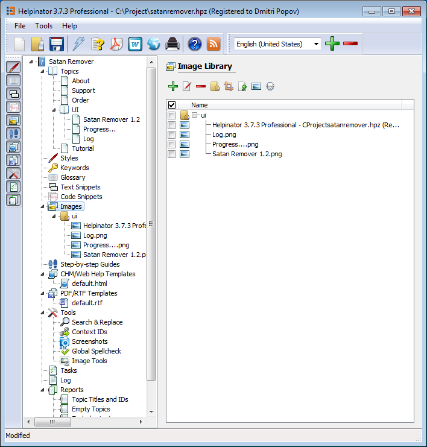Image resolution: width=427 pixels, height=447 pixels.
Task: Click the text snippets sidebar icon
Action: (13, 94)
